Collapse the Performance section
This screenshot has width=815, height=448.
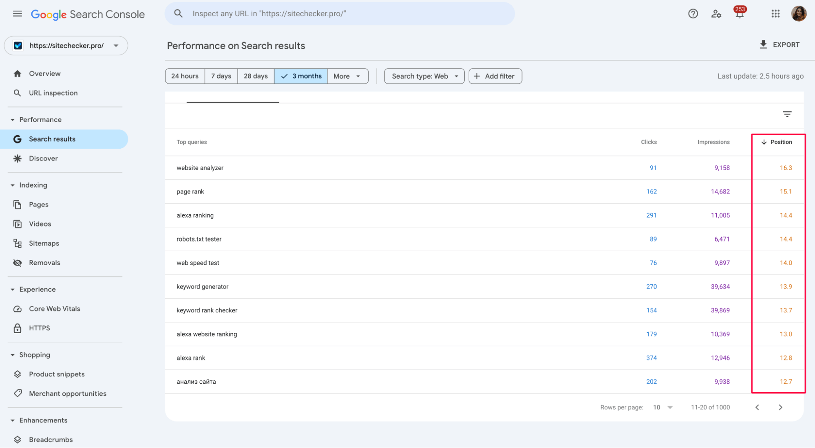pyautogui.click(x=13, y=120)
